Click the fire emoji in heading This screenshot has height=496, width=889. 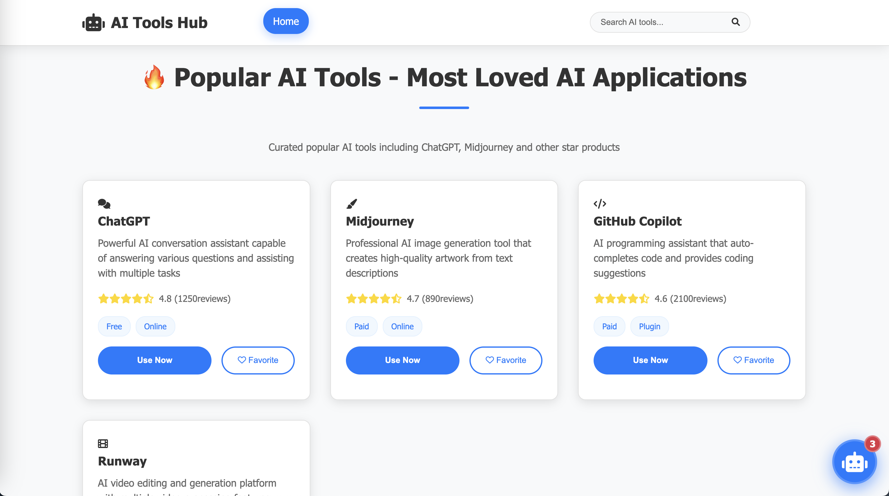(154, 77)
